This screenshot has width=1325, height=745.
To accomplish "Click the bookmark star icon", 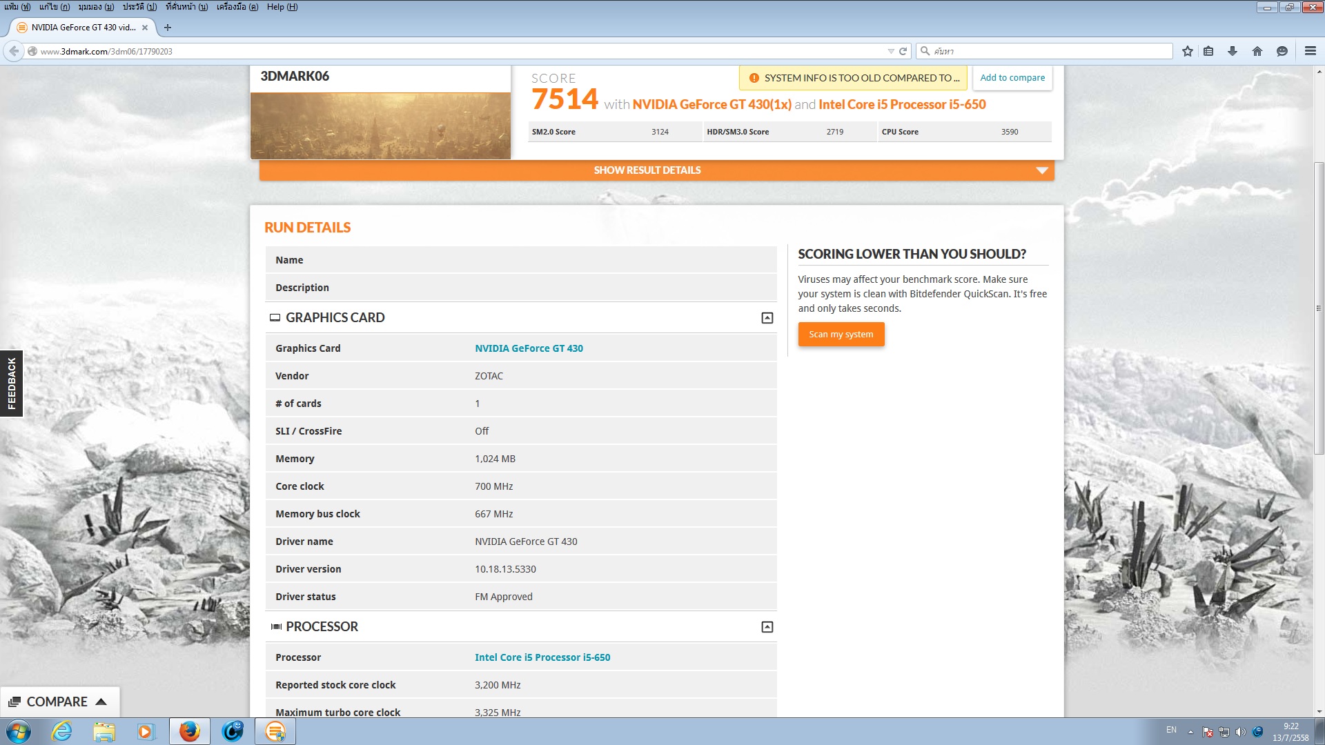I will coord(1187,51).
